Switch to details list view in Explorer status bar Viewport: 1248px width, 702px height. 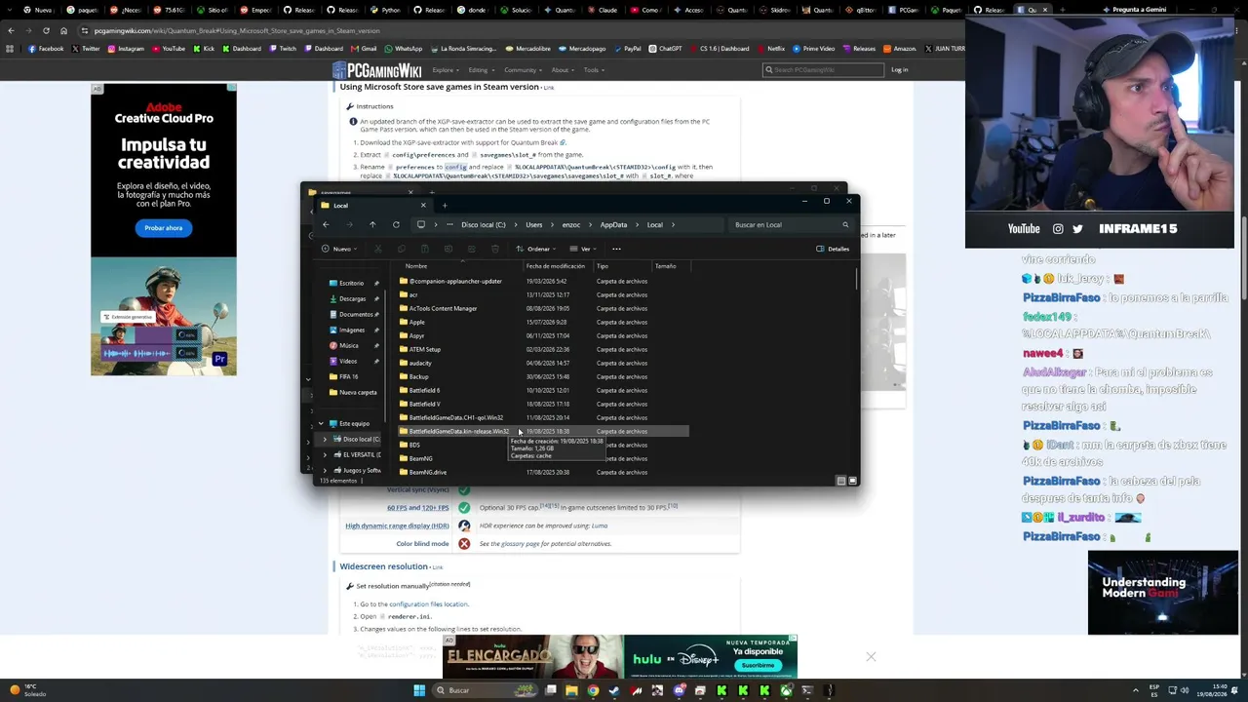[841, 481]
